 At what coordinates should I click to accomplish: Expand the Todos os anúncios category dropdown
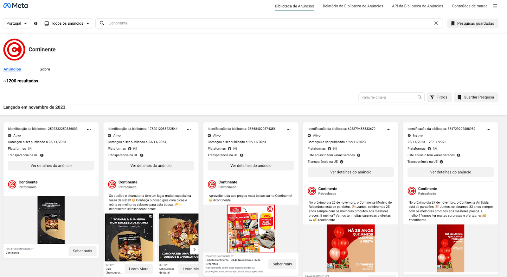point(67,23)
